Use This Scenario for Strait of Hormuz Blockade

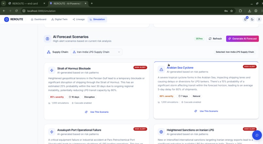(97, 112)
